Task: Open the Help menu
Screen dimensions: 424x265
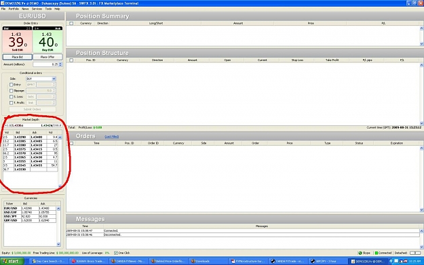Action: (57, 9)
